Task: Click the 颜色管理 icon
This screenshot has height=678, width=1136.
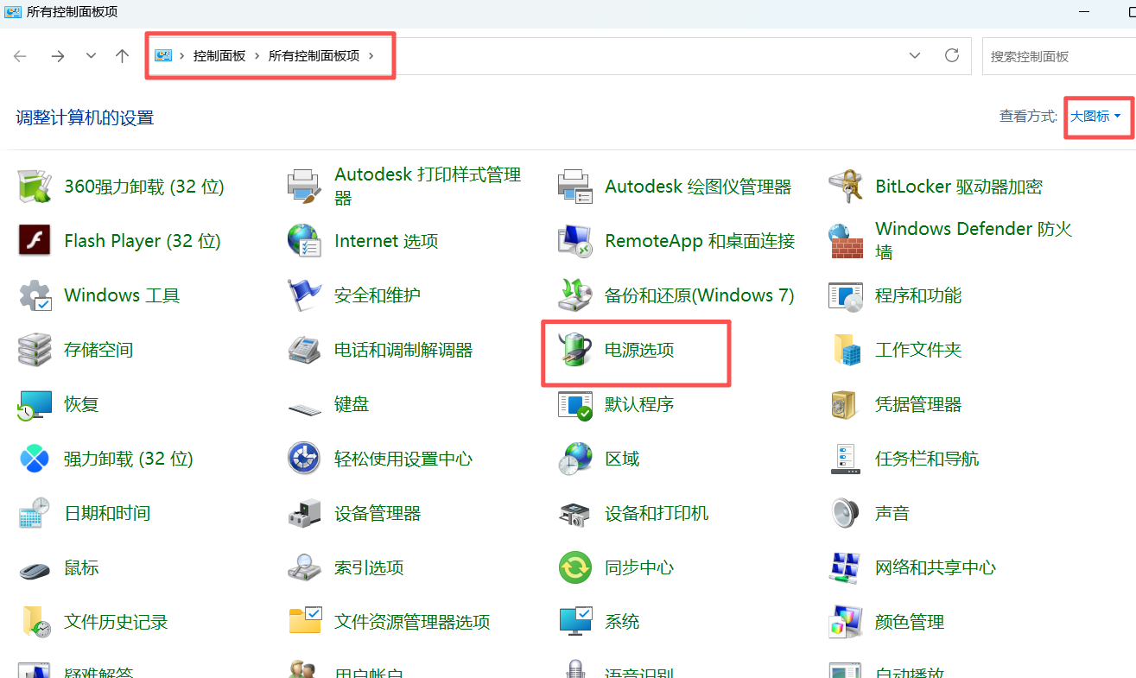Action: 846,622
